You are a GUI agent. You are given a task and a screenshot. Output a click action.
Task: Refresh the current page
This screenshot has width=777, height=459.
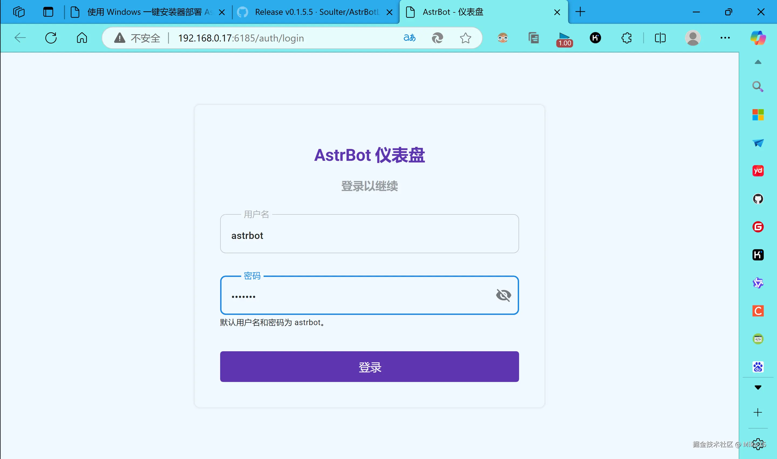(x=51, y=38)
